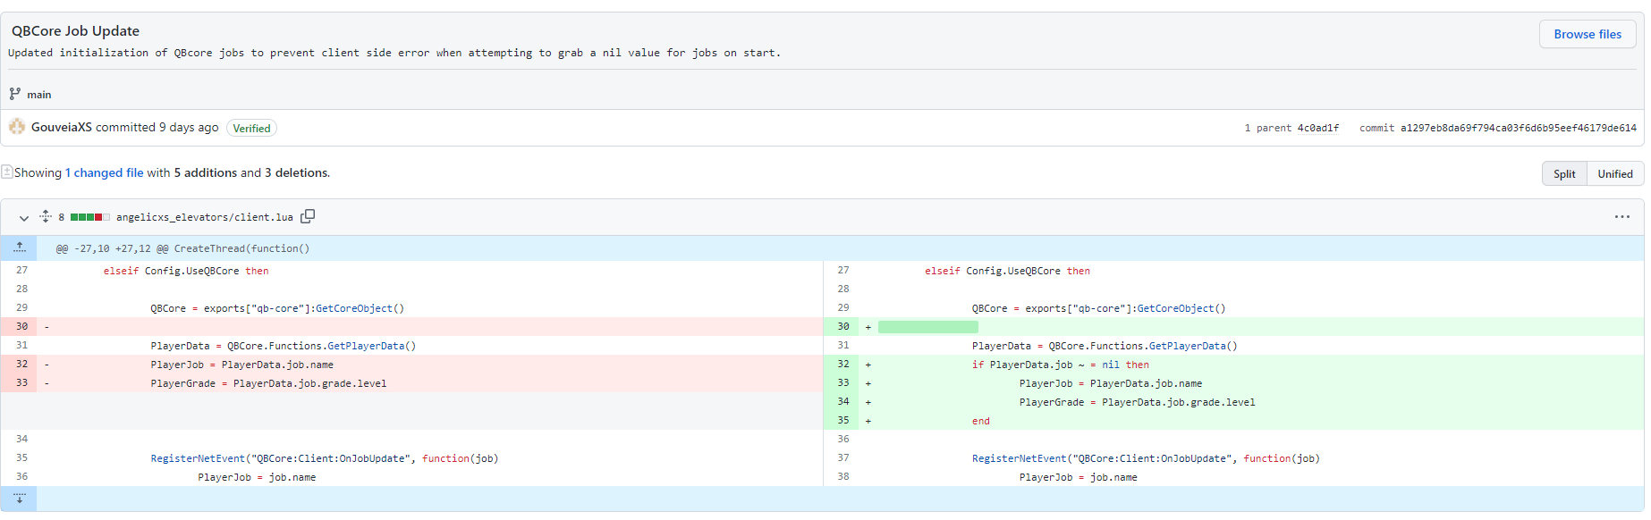Image resolution: width=1651 pixels, height=520 pixels.
Task: Open the 1 changed file link
Action: click(104, 172)
